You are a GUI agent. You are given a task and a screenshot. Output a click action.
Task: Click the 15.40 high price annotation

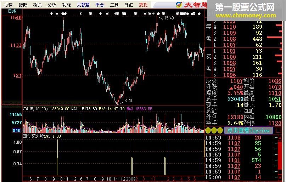(x=169, y=18)
